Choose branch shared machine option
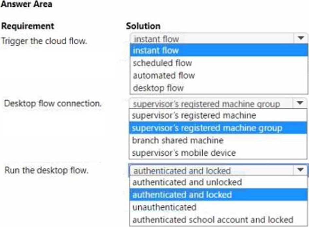The height and width of the screenshot is (227, 309). point(218,140)
